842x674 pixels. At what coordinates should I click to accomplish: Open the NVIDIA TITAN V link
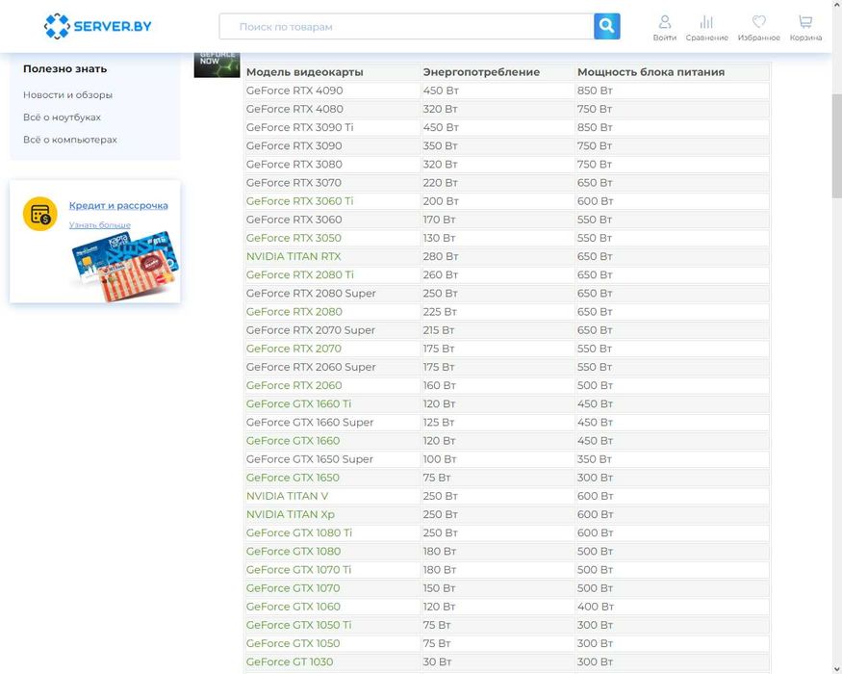pyautogui.click(x=288, y=496)
